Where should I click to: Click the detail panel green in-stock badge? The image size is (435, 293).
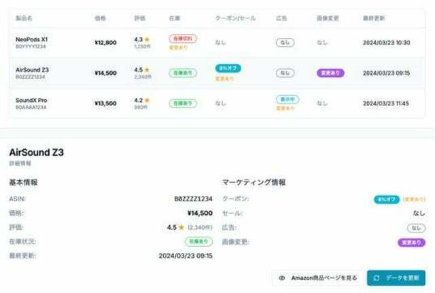(198, 241)
